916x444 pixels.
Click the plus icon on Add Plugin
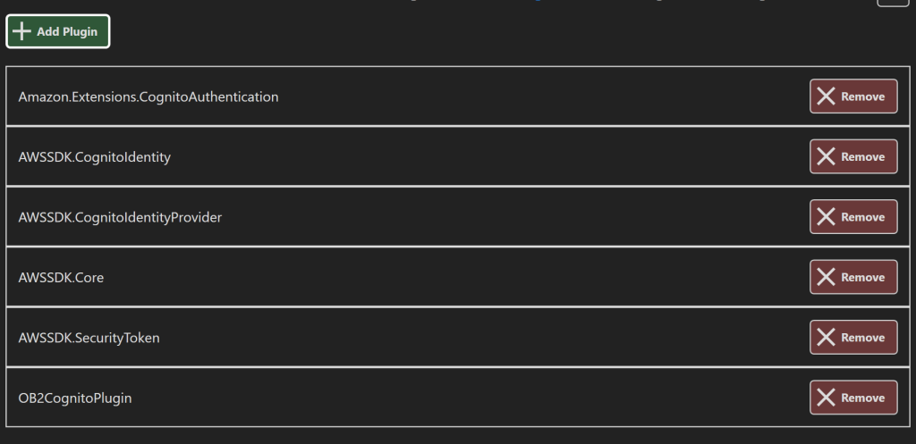(x=23, y=32)
